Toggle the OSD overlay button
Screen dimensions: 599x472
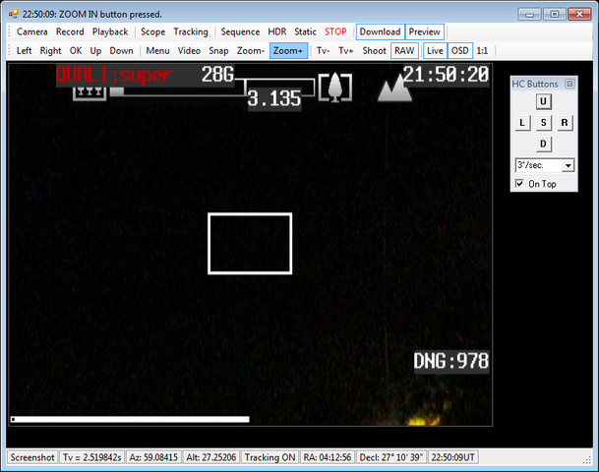(x=460, y=51)
